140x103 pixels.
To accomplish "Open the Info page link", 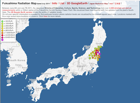I will tap(55, 3).
